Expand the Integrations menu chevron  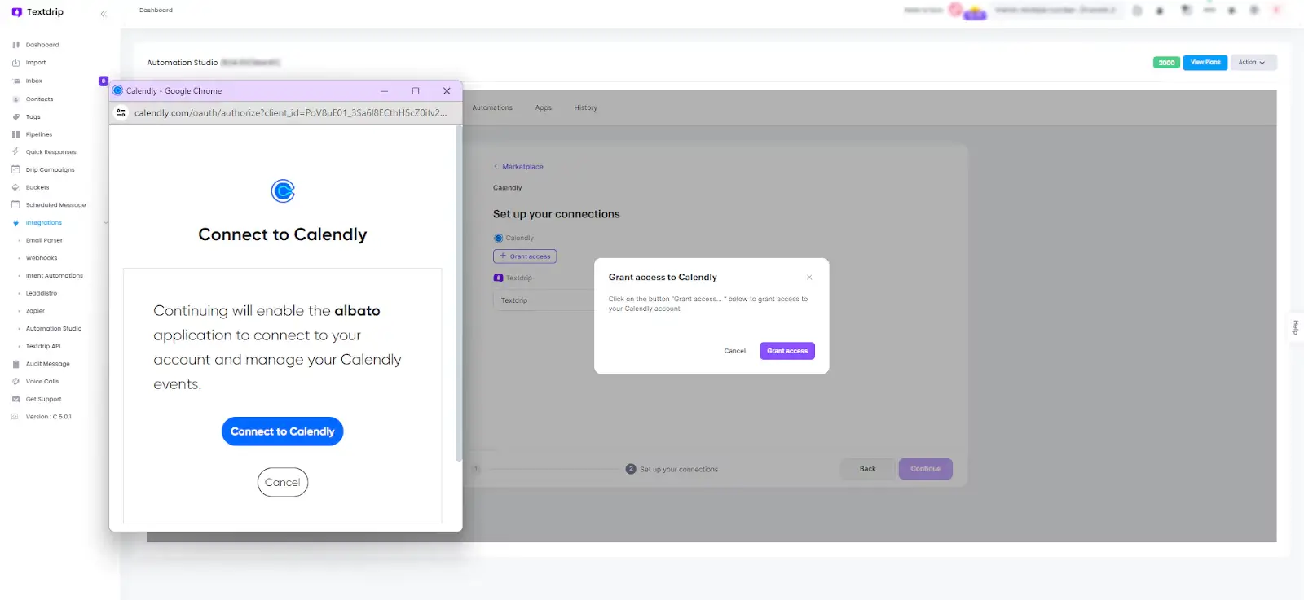tap(106, 223)
